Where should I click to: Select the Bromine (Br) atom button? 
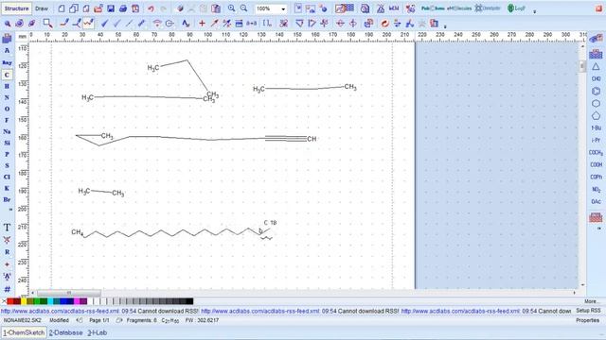pyautogui.click(x=7, y=199)
